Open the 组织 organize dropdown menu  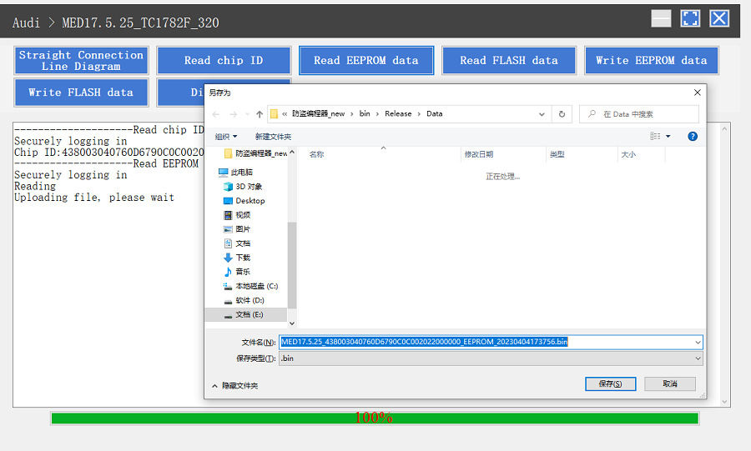point(226,136)
